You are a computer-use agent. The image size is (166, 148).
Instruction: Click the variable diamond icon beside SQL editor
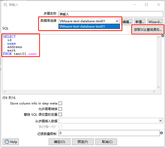click(163, 36)
